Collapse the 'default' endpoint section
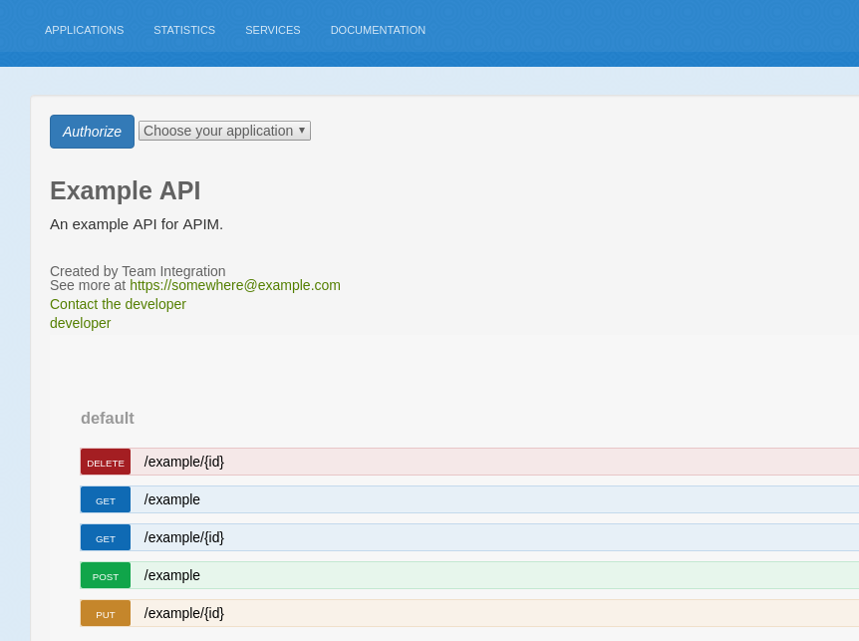 click(x=108, y=419)
